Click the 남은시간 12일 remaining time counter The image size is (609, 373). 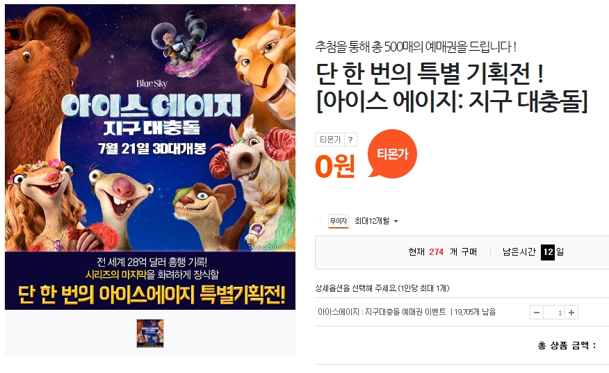(x=533, y=252)
